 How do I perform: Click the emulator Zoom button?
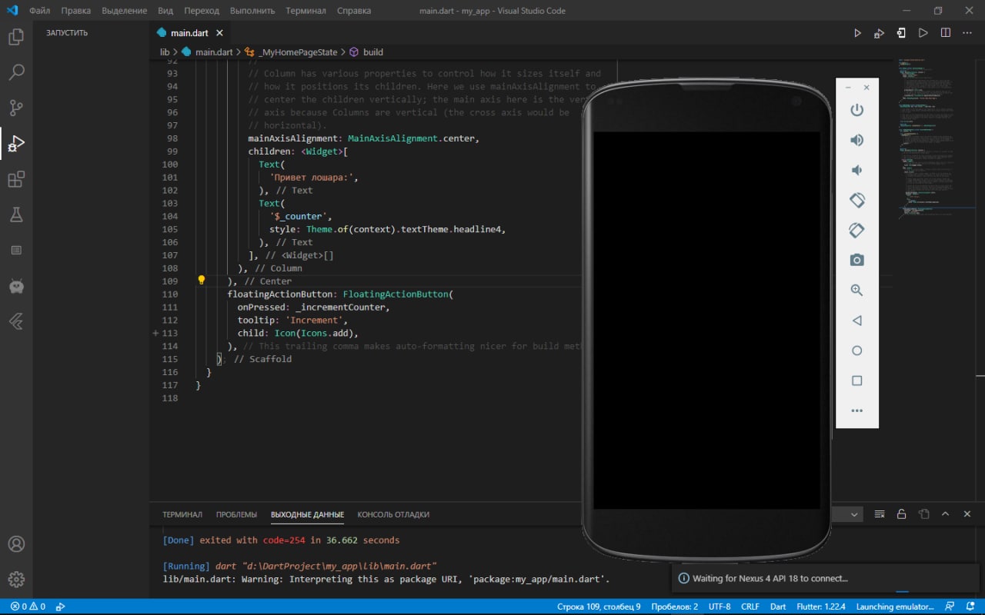(856, 290)
